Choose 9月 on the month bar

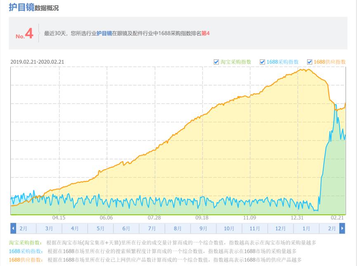click(x=203, y=228)
